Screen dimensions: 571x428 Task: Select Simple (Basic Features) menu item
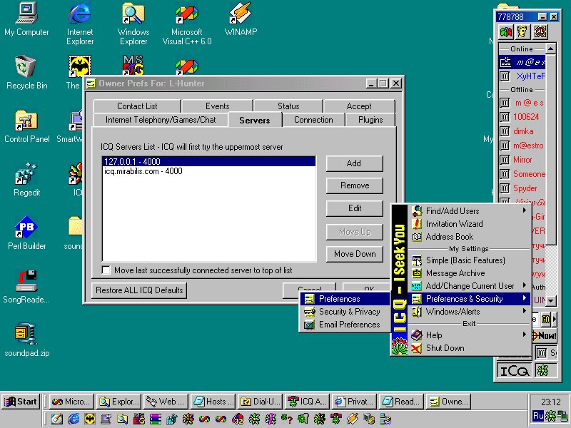(x=470, y=260)
